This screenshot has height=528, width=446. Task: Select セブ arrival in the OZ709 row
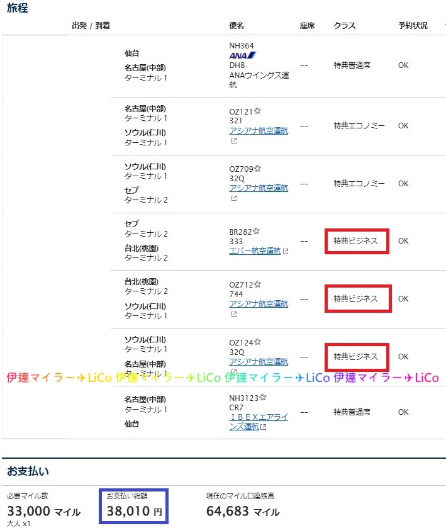click(x=131, y=190)
